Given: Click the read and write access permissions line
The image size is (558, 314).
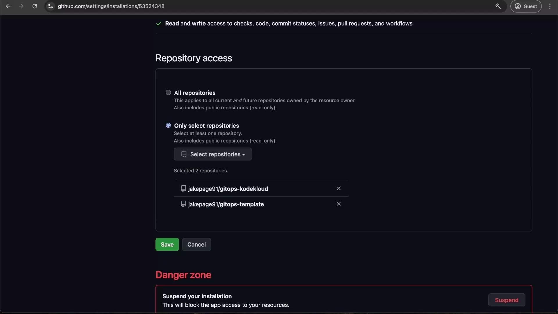Looking at the screenshot, I should (x=289, y=24).
